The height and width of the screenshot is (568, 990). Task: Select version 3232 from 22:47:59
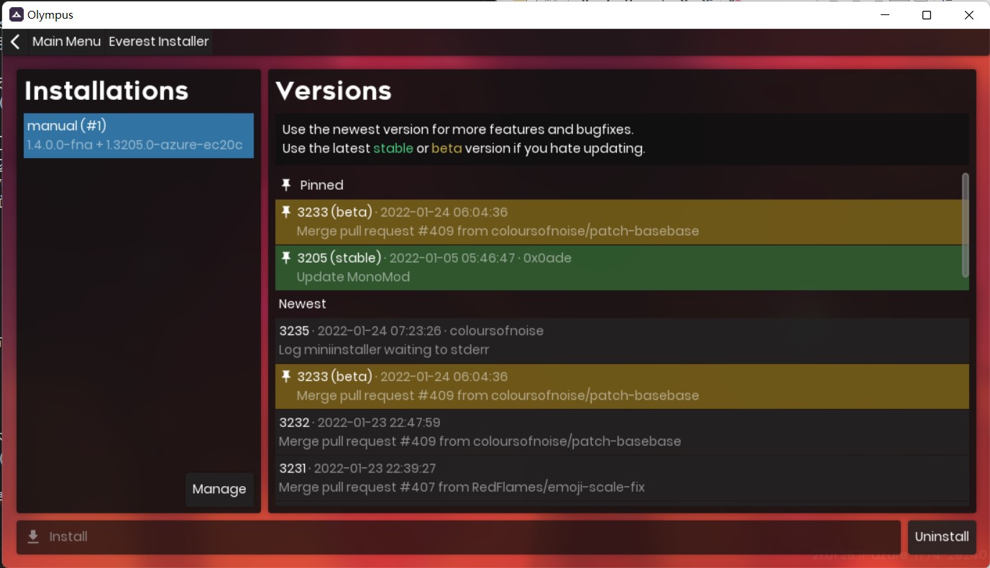pos(622,432)
